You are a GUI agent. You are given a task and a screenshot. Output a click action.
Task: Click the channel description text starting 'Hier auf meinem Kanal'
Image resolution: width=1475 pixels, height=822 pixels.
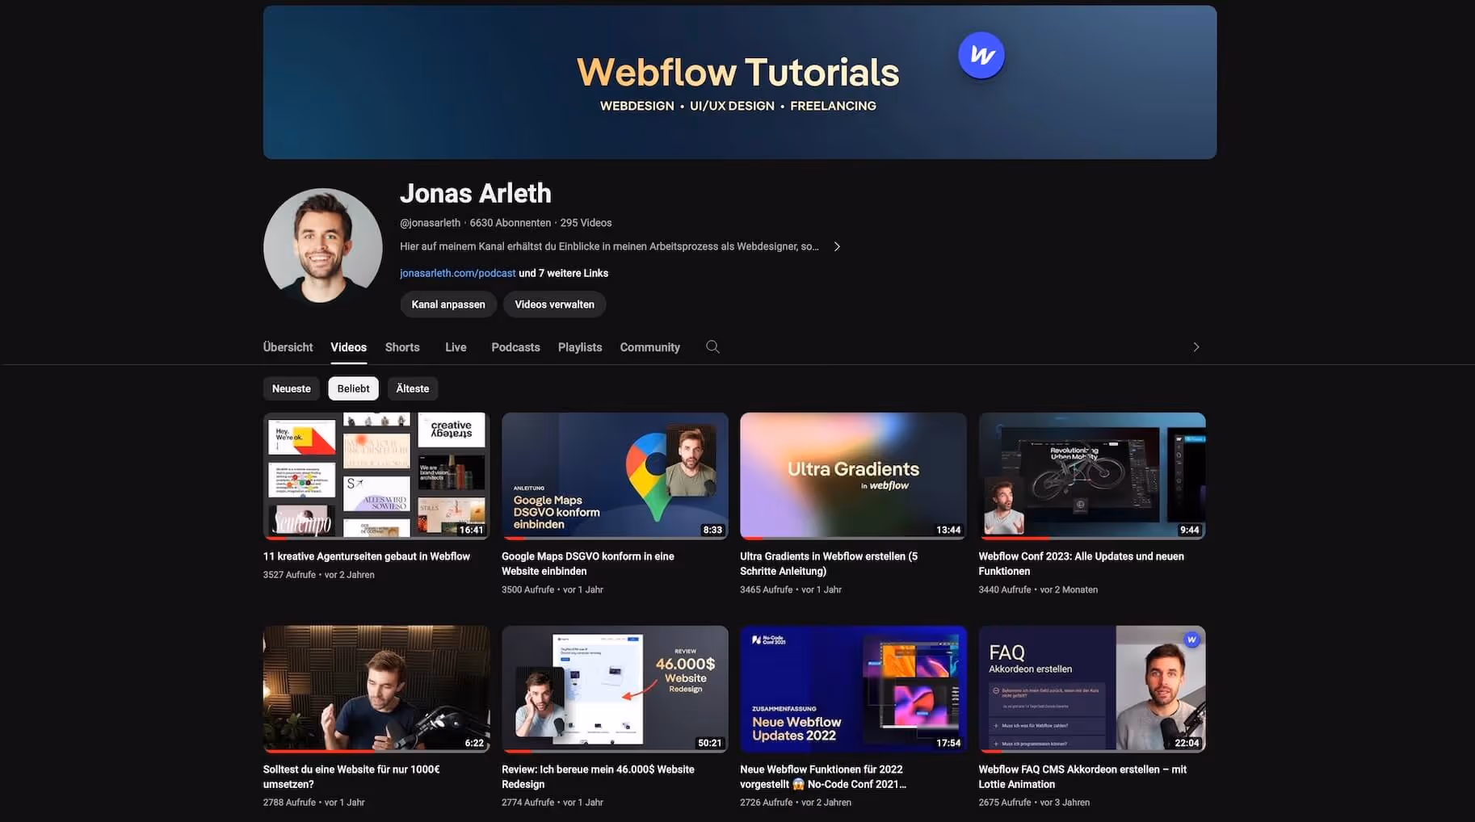coord(609,246)
